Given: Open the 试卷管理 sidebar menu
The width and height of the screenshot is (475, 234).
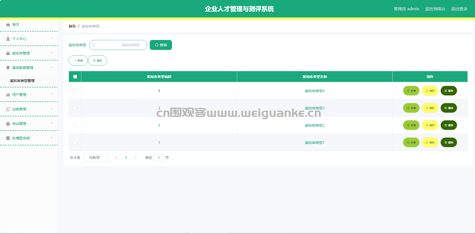Looking at the screenshot, I should tap(29, 109).
